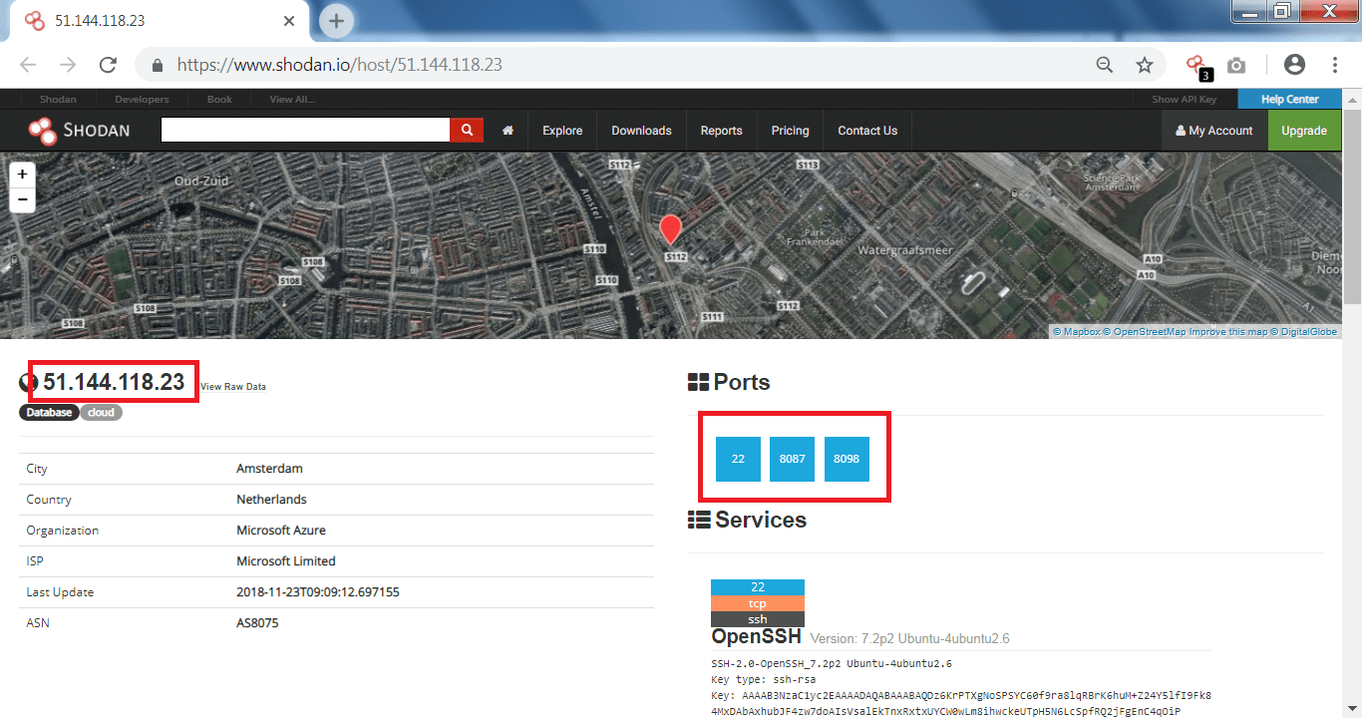
Task: Click the country value Netherlands
Action: pos(271,500)
